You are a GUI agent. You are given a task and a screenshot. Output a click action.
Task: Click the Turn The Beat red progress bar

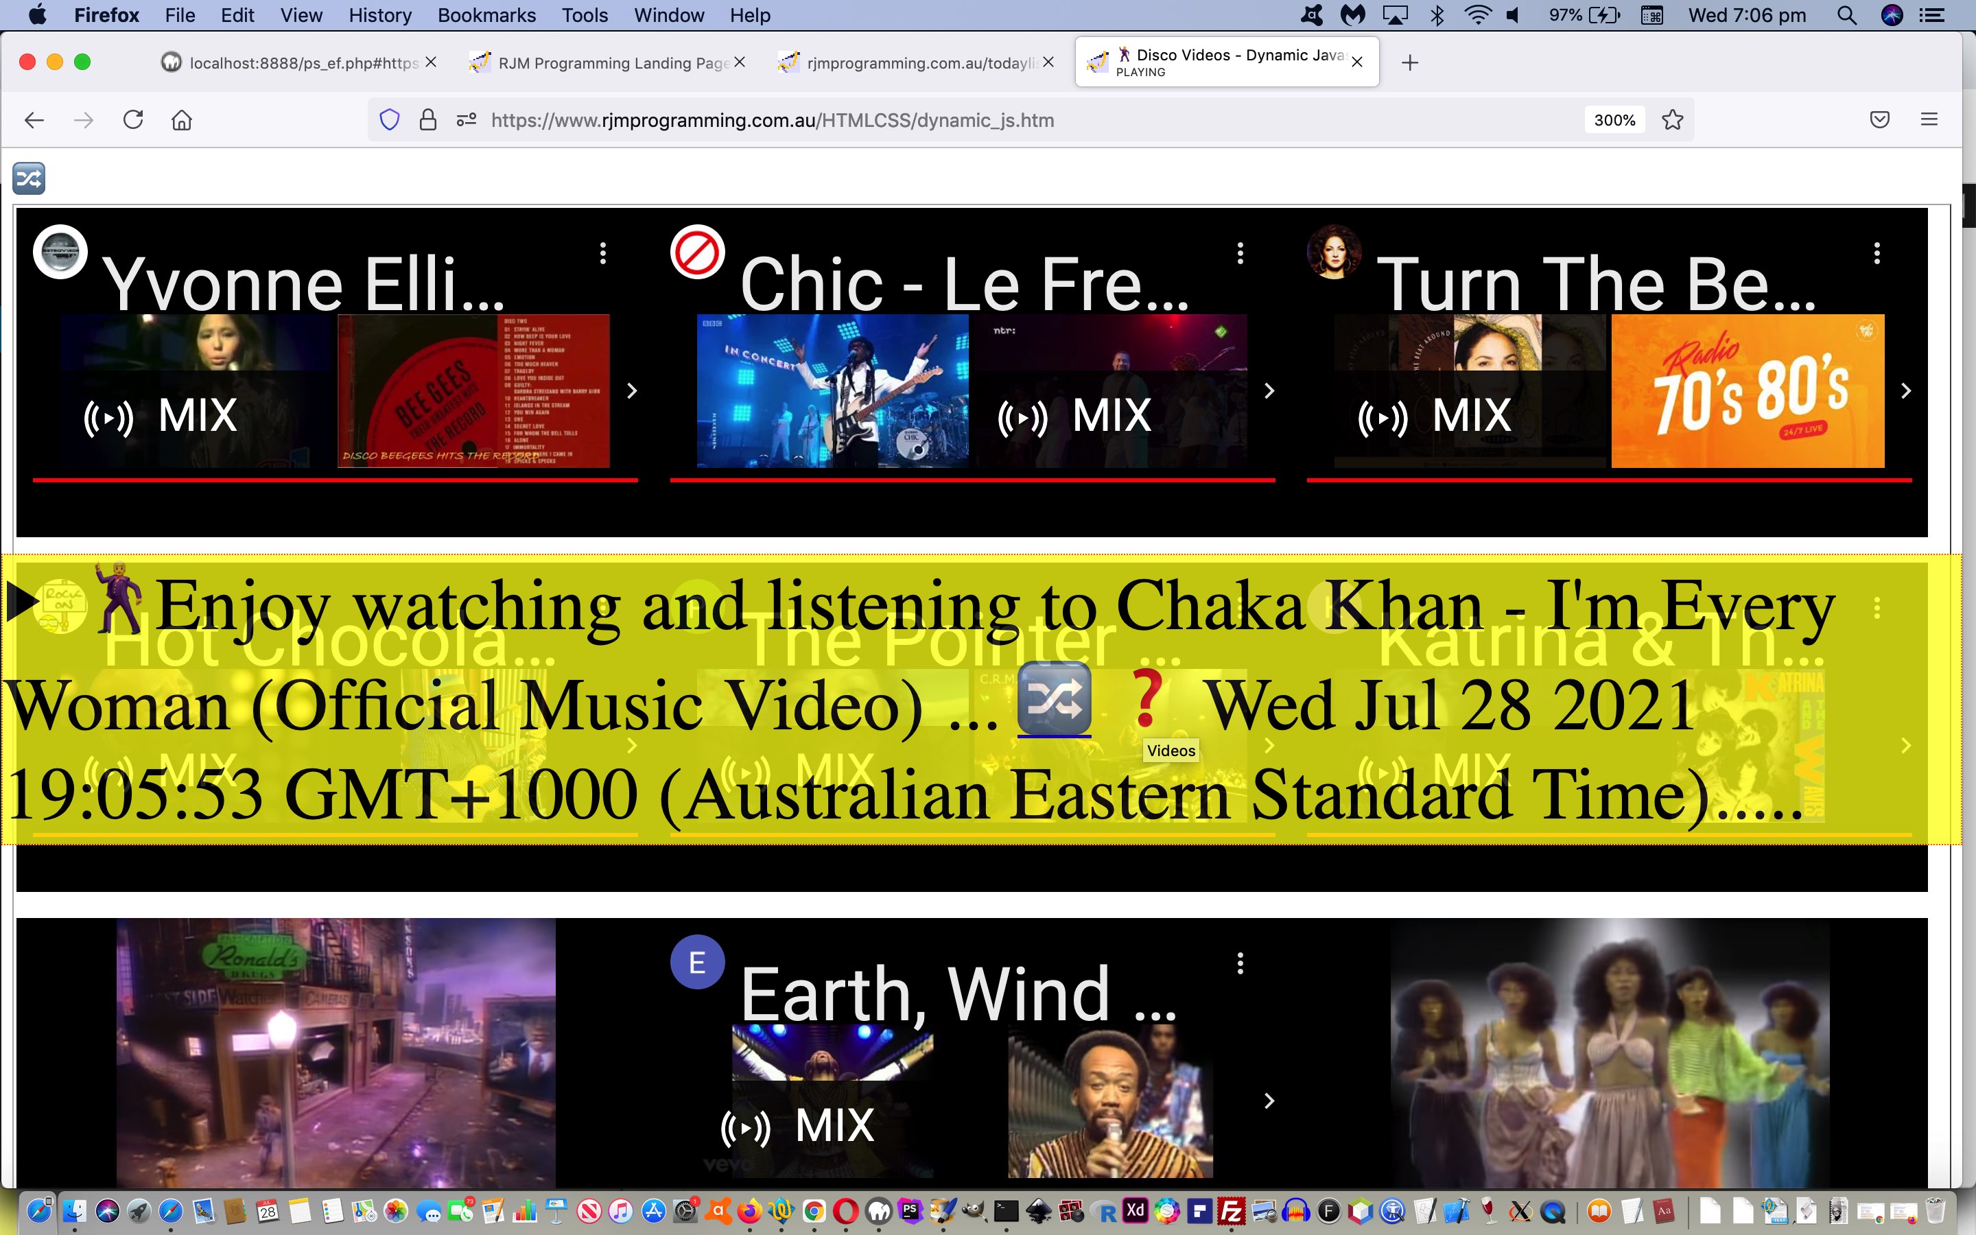pyautogui.click(x=1610, y=480)
